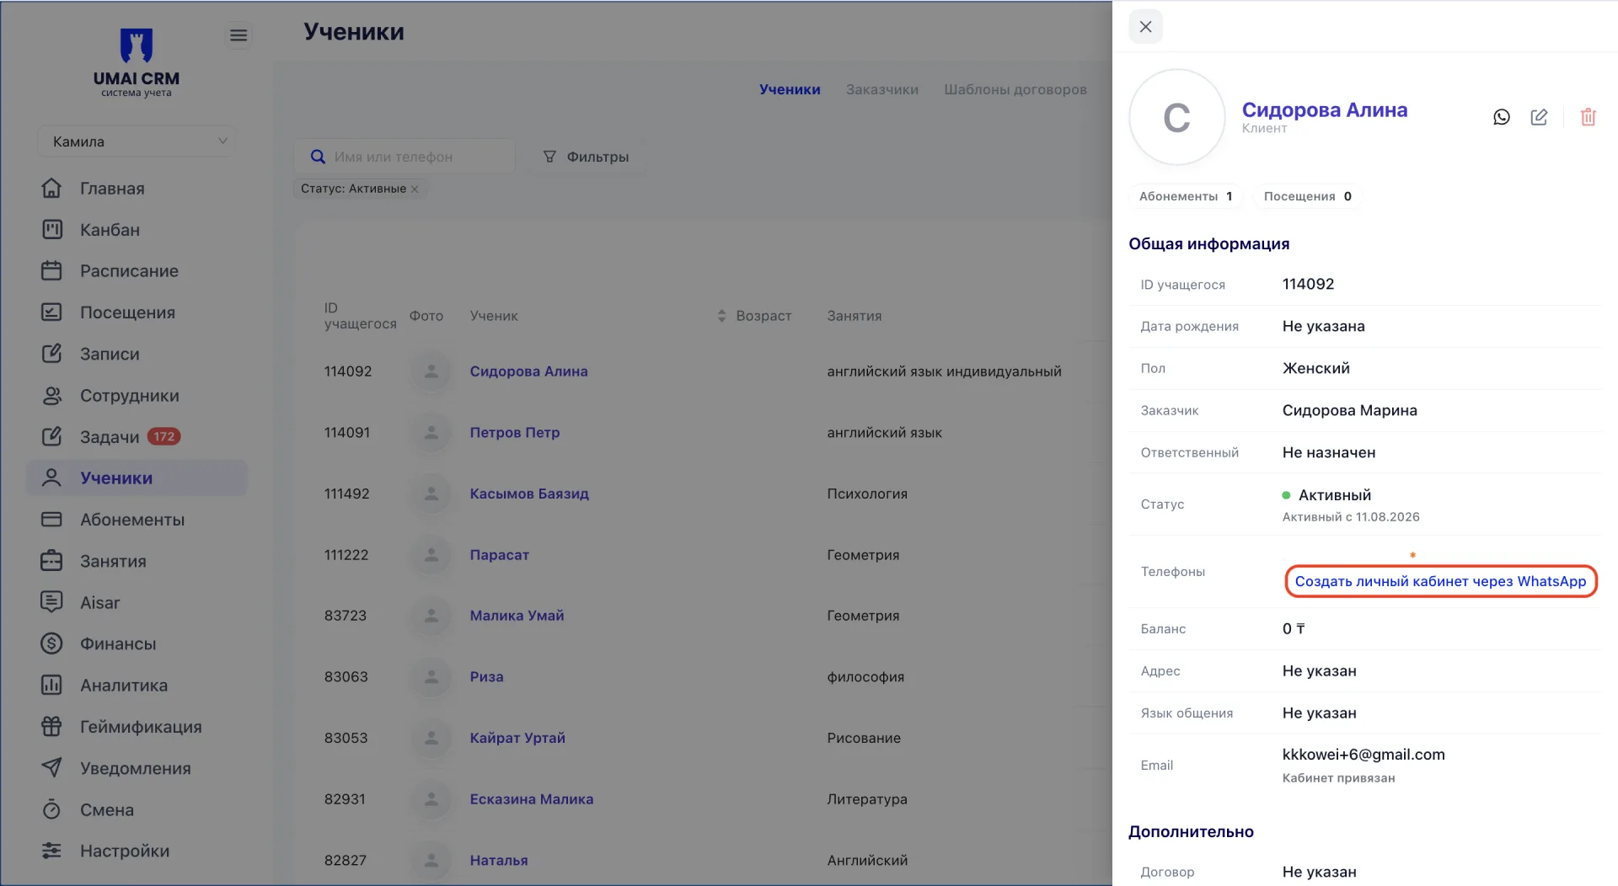Expand the Камила account dropdown
The height and width of the screenshot is (886, 1618).
(137, 141)
